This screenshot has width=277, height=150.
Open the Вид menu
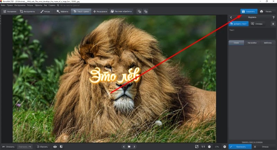pyautogui.click(x=45, y=5)
